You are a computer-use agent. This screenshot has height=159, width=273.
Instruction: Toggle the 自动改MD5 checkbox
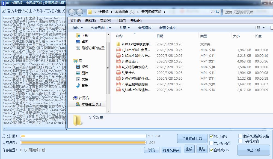(211, 150)
